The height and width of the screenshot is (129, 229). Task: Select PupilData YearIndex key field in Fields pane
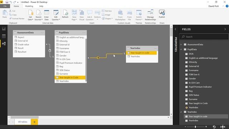(193, 107)
